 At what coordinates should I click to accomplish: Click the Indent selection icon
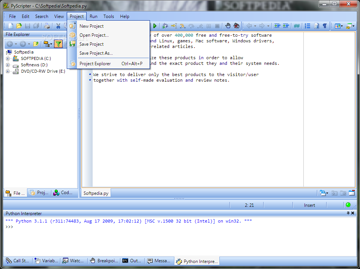pos(286,26)
